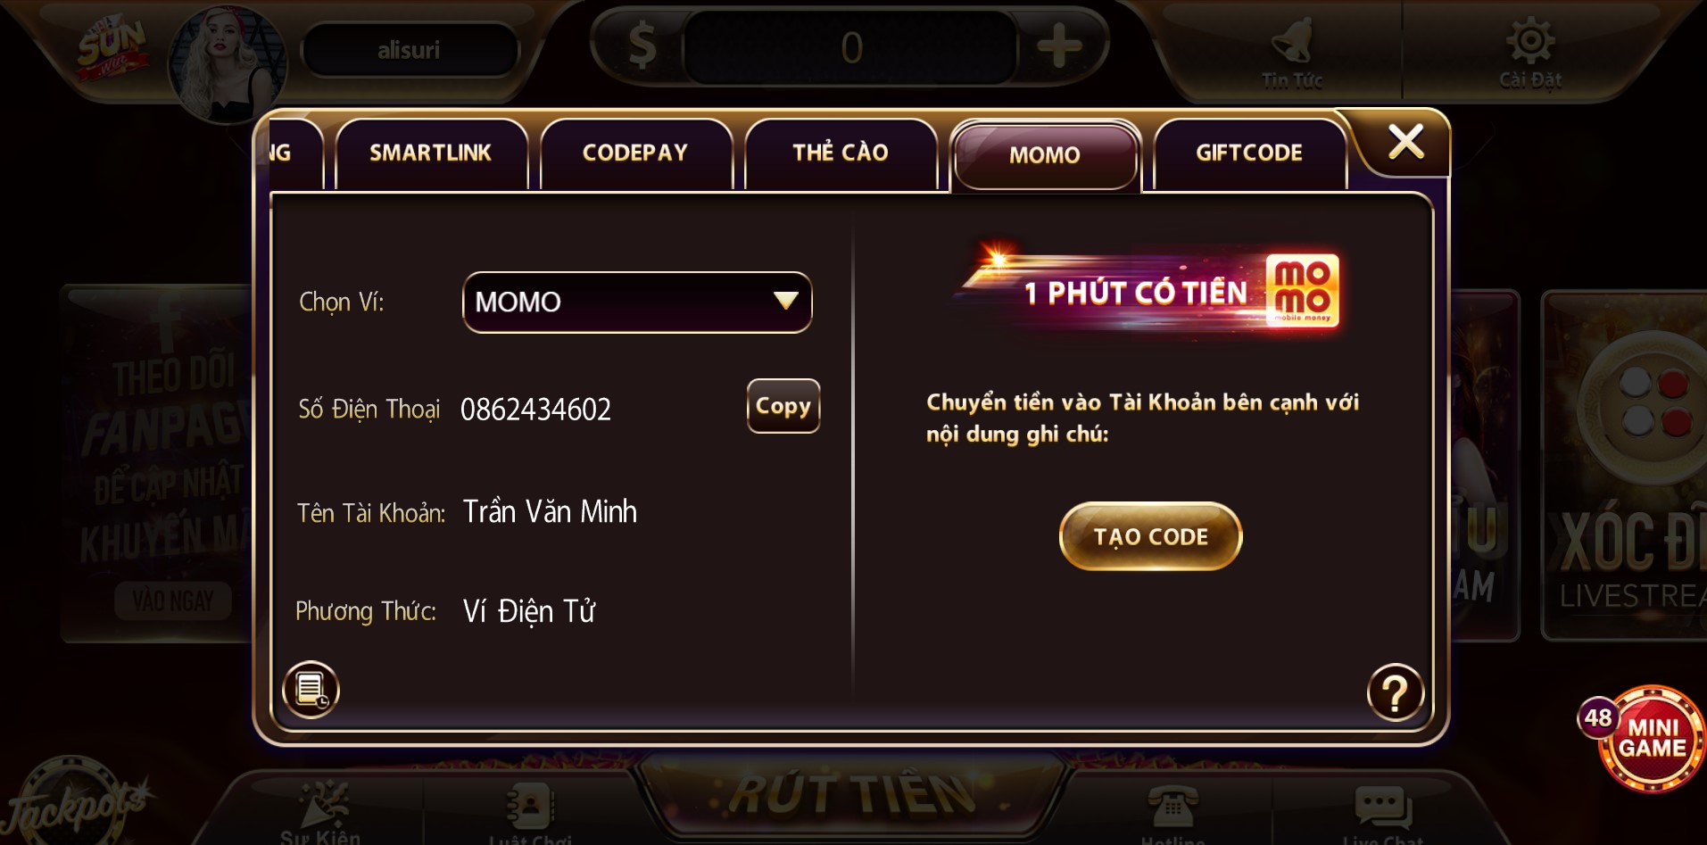
Task: Click the plus icon to add money
Action: 1059,46
